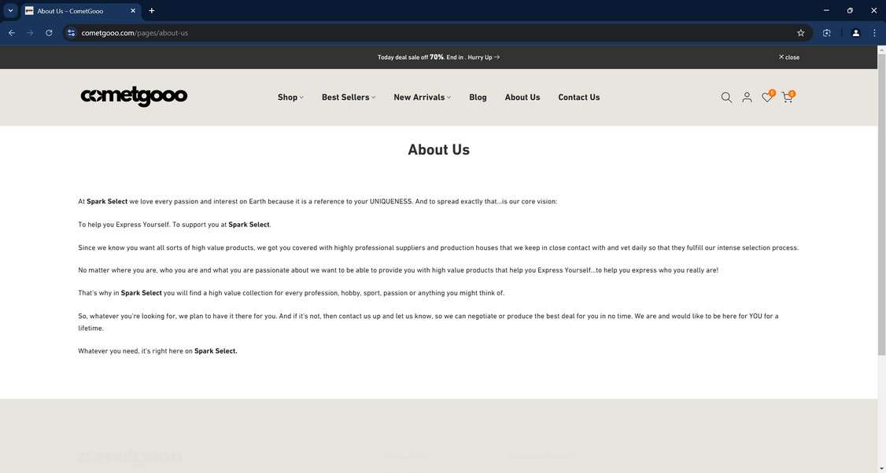Open Contact Us page

pyautogui.click(x=578, y=97)
